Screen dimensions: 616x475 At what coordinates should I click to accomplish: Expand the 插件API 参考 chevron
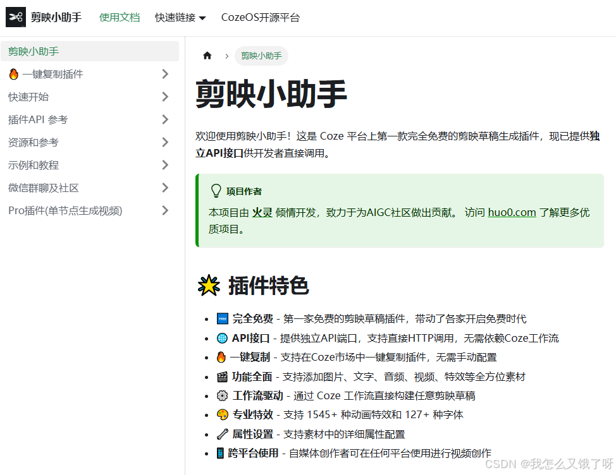pyautogui.click(x=166, y=119)
